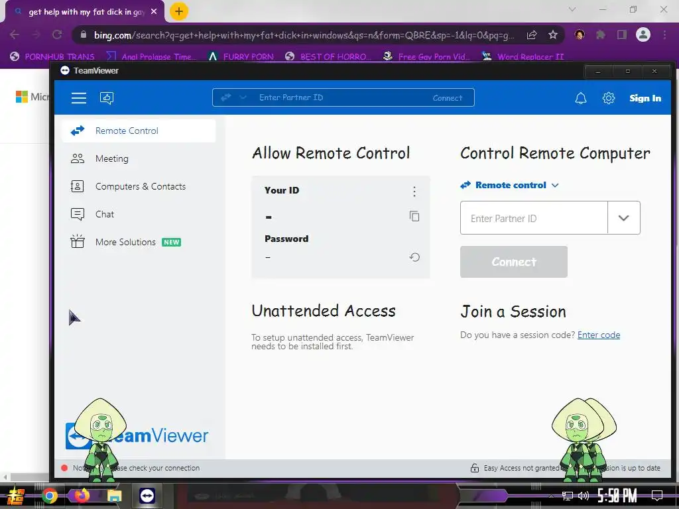Open the Chrome profile avatar
The width and height of the screenshot is (679, 509).
coord(643,34)
